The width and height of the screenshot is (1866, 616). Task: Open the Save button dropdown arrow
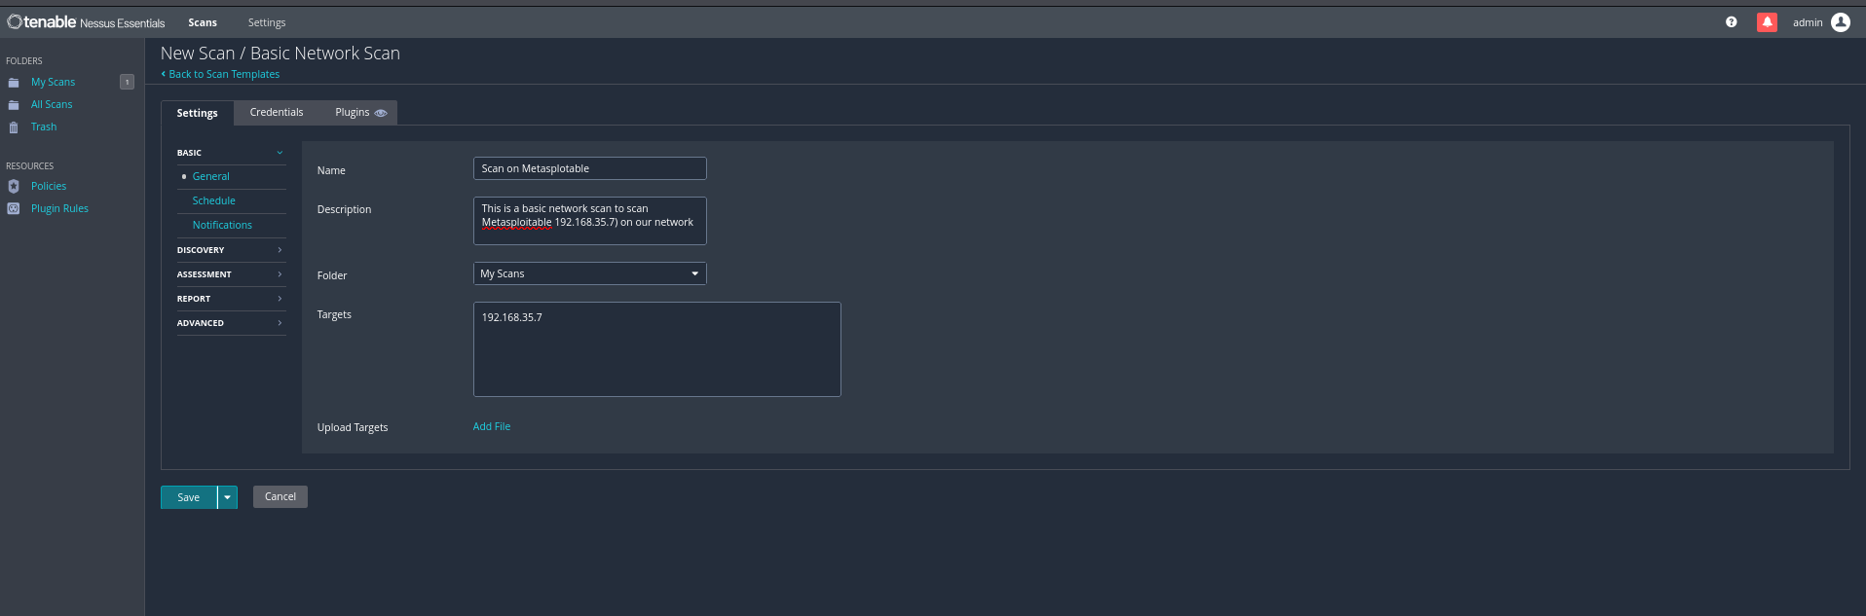tap(227, 497)
